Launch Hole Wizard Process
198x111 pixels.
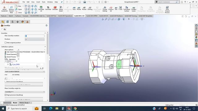pyautogui.click(x=167, y=10)
